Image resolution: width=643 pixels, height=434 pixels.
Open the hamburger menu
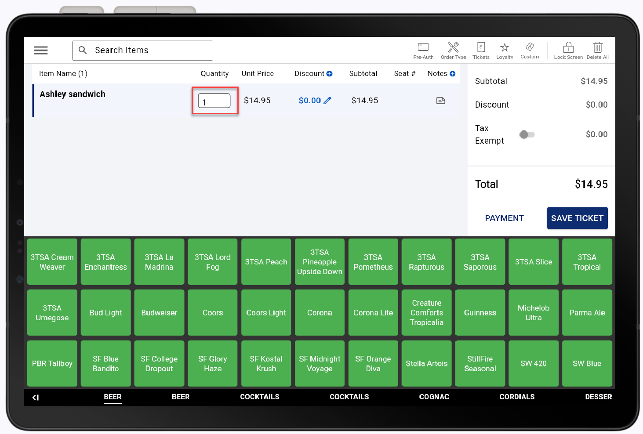(x=41, y=51)
